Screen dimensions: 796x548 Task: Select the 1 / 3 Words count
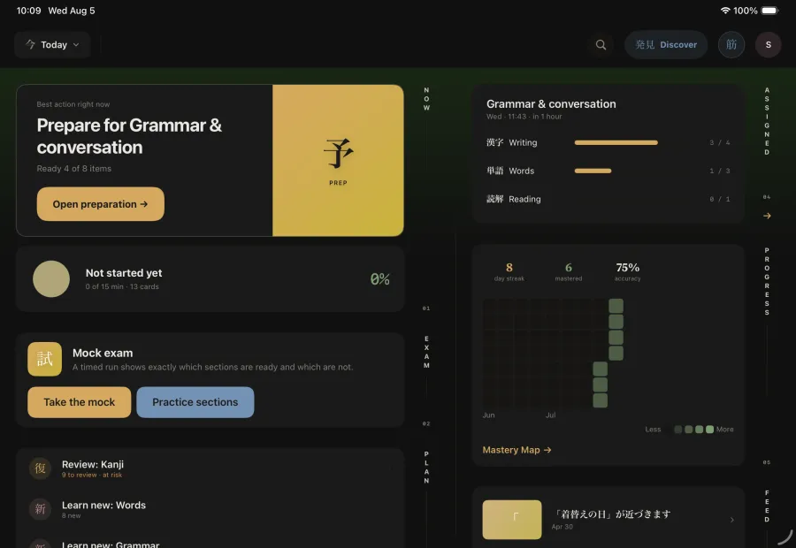click(720, 171)
